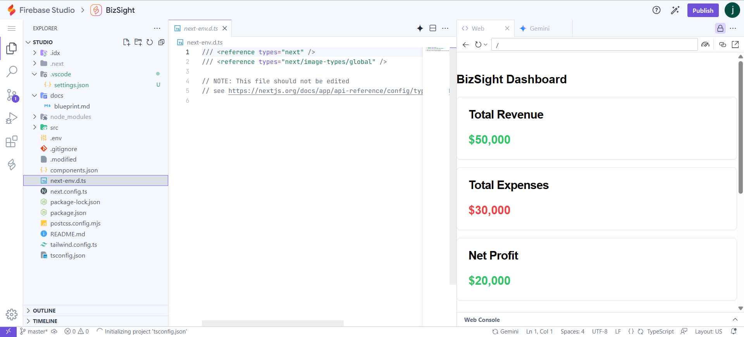744x337 pixels.
Task: Click the remote indicator in status bar
Action: 8,332
